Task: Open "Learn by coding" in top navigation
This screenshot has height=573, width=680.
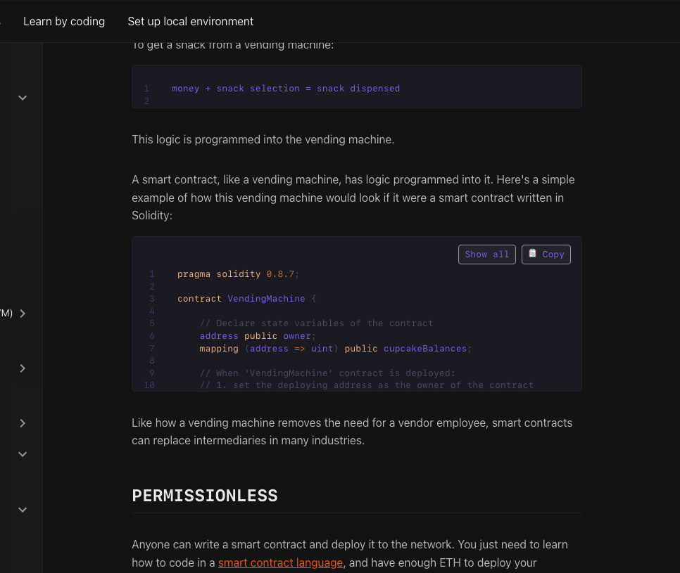Action: (x=64, y=21)
